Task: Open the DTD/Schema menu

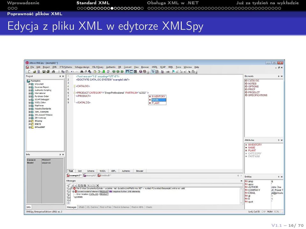Action: click(66, 67)
